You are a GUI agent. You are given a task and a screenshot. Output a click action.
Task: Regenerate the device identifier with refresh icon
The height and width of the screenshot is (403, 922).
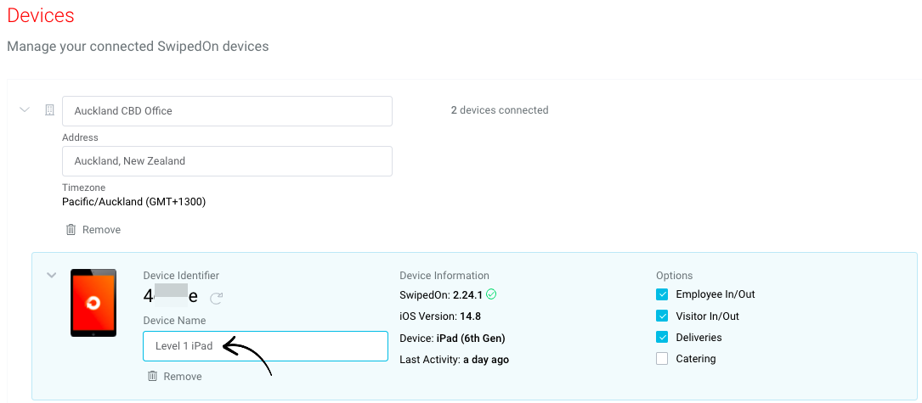217,299
